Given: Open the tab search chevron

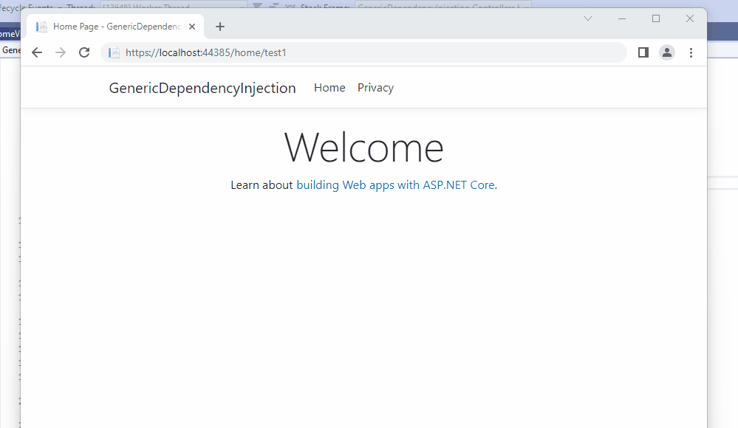Looking at the screenshot, I should point(588,18).
